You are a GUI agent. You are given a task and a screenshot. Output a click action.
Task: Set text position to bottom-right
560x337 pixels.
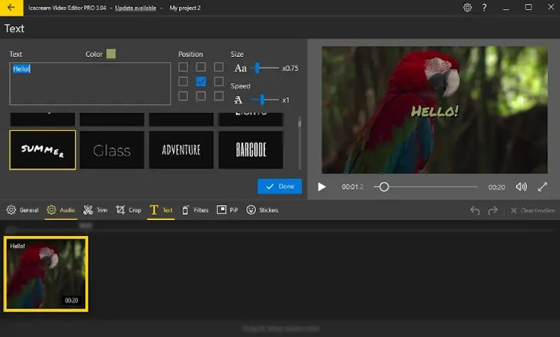tap(219, 96)
